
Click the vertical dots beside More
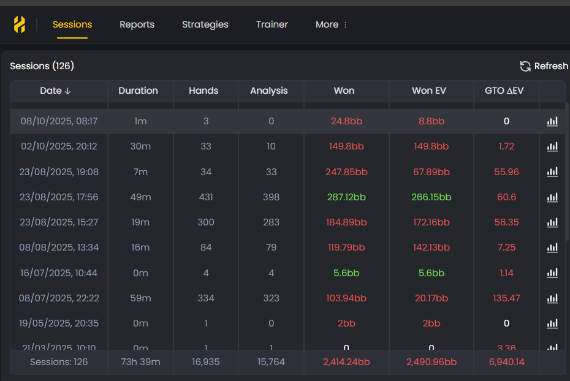point(344,25)
